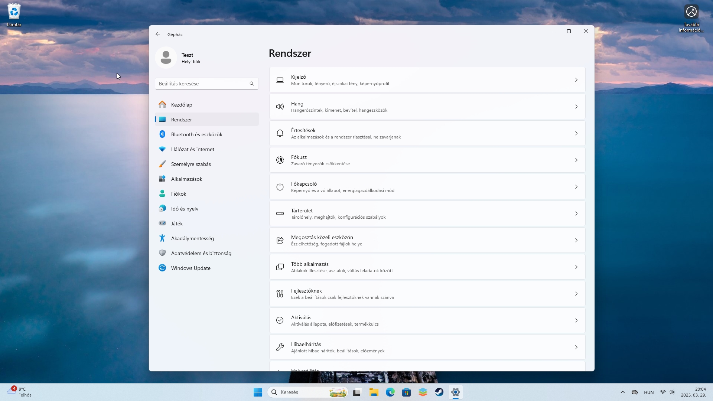The width and height of the screenshot is (713, 401).
Task: Open Idő és nyelv section
Action: [185, 209]
